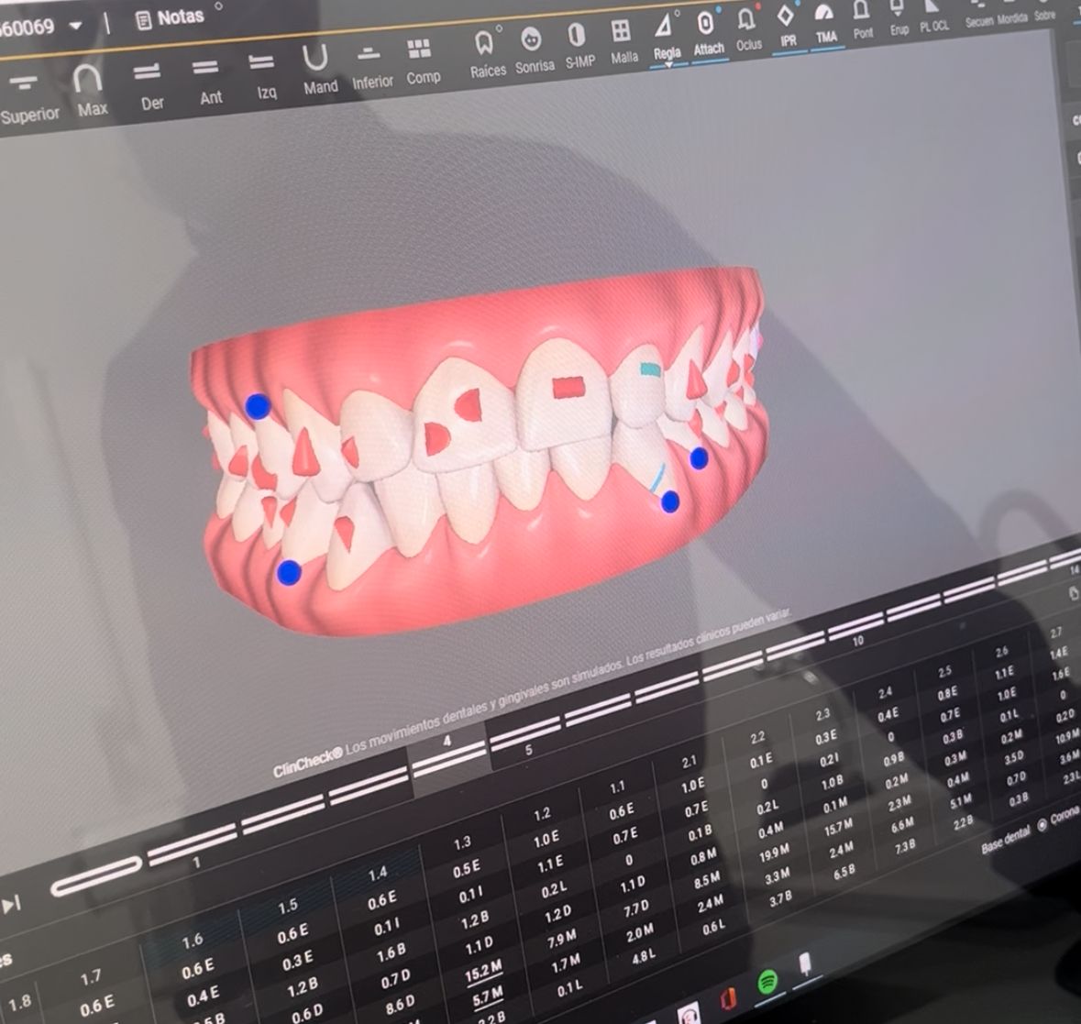This screenshot has width=1081, height=1024.
Task: Toggle the Malla grid overlay
Action: coord(622,41)
